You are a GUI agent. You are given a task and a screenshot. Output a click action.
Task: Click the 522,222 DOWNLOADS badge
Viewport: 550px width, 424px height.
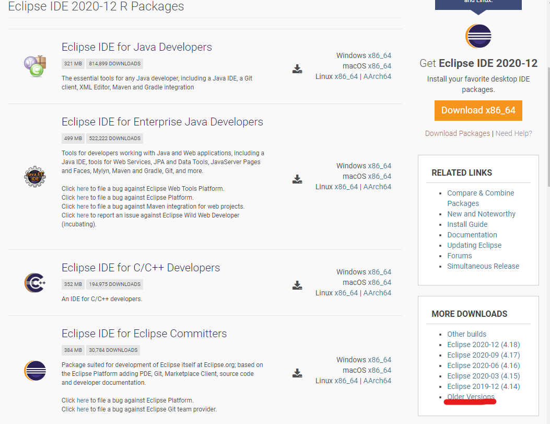pos(115,139)
